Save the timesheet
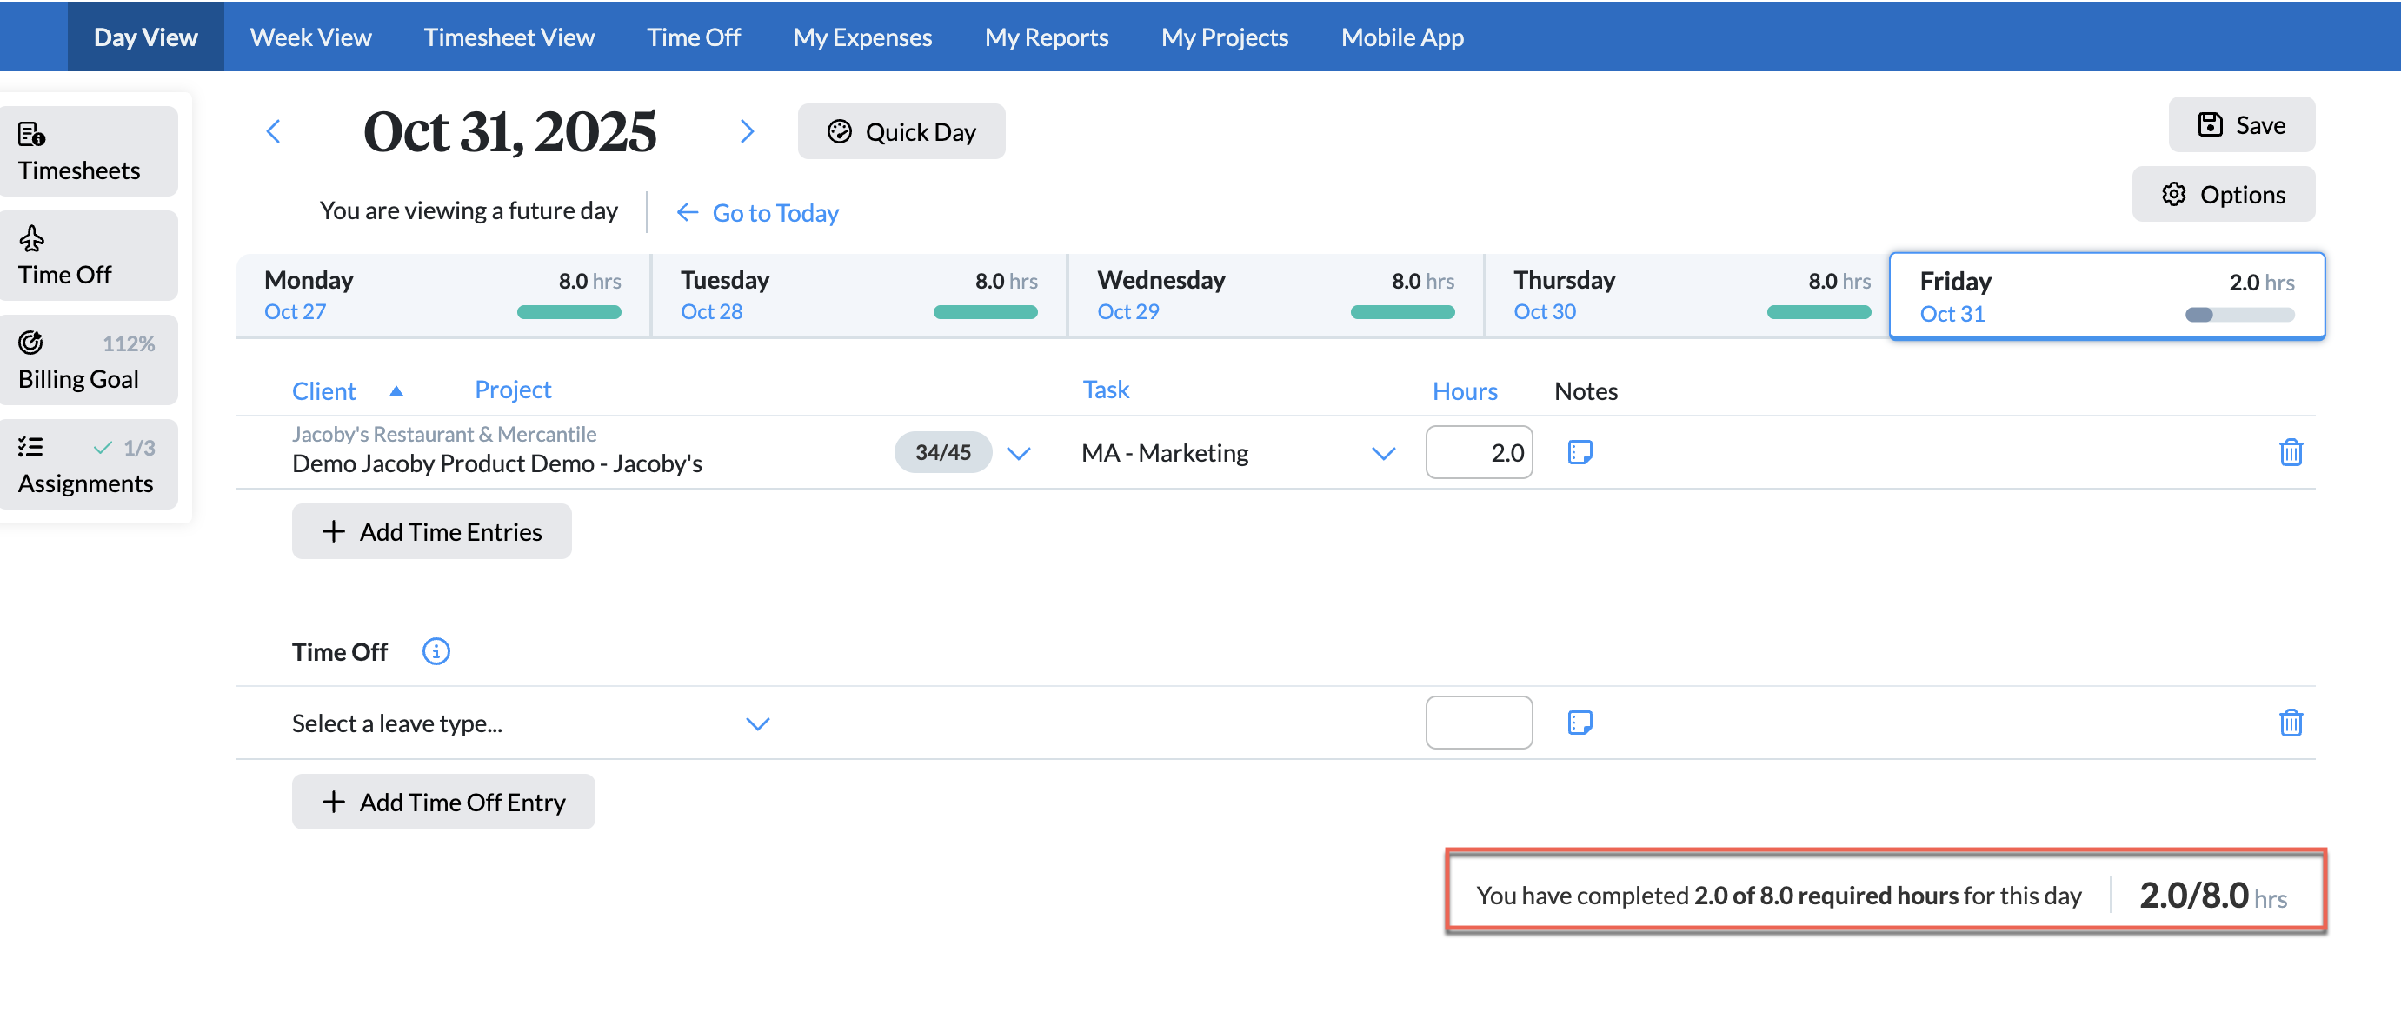Screen dimensions: 2401x1026 tap(2241, 124)
